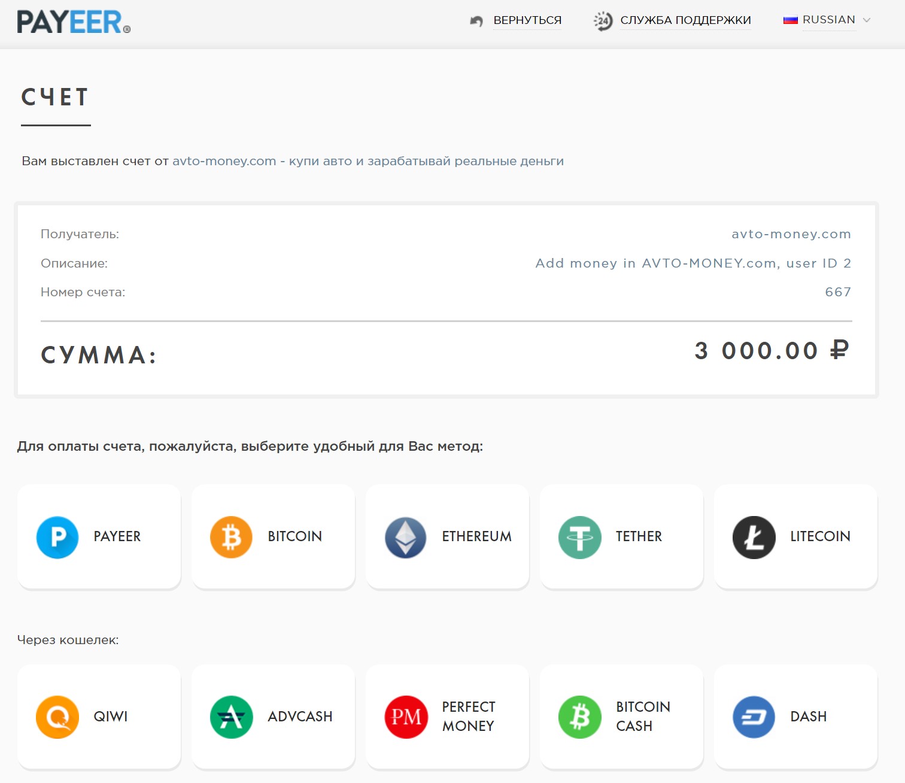905x783 pixels.
Task: Click the black Litecoin icon
Action: 754,537
